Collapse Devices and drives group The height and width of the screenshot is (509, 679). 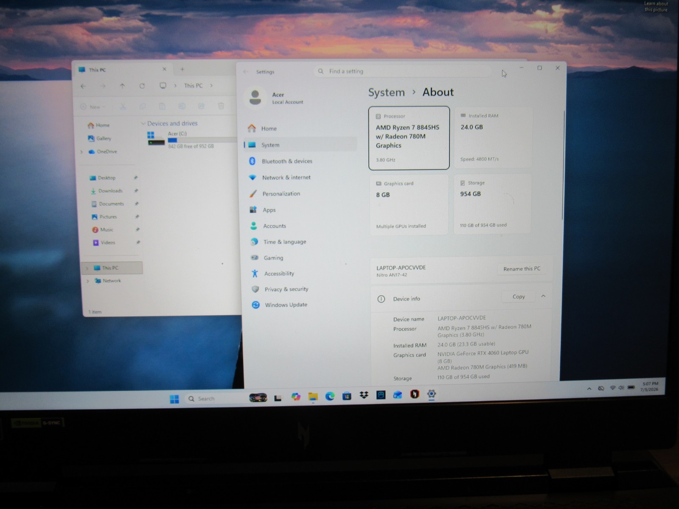[143, 123]
